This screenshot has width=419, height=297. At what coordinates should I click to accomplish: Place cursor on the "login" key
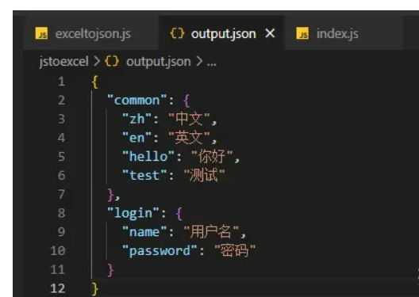tap(133, 213)
